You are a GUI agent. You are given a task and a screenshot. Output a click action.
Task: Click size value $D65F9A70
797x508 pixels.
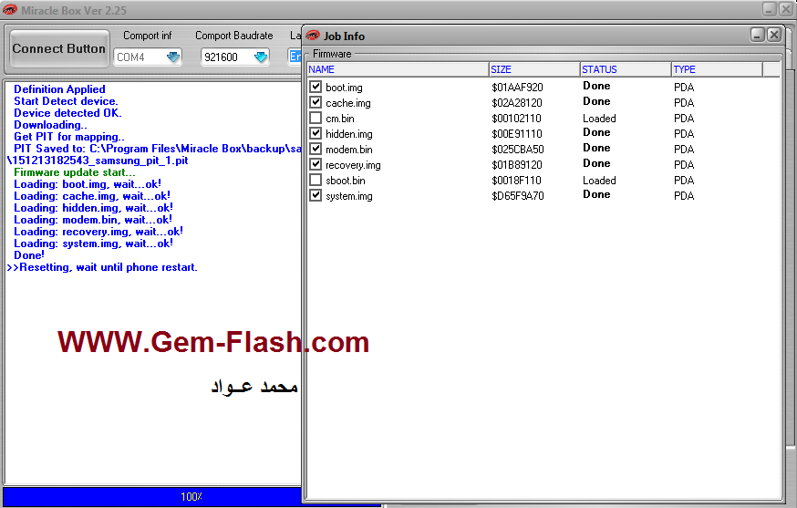(x=517, y=196)
